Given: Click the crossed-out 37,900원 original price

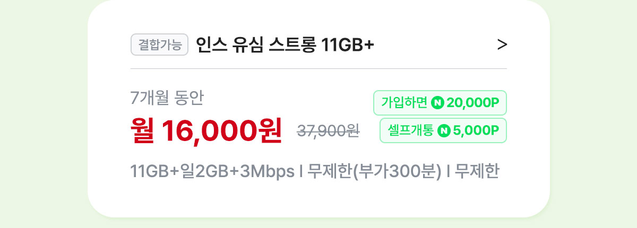Looking at the screenshot, I should 328,131.
